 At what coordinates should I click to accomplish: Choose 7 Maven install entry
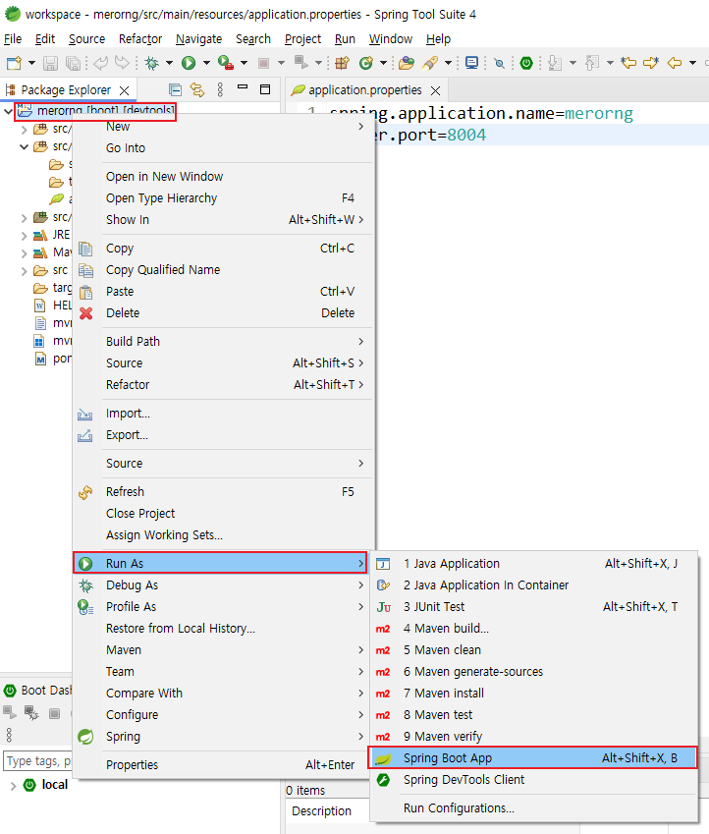click(533, 694)
